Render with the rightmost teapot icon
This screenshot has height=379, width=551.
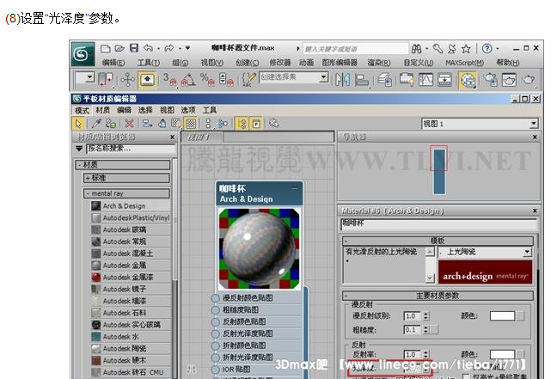point(528,80)
